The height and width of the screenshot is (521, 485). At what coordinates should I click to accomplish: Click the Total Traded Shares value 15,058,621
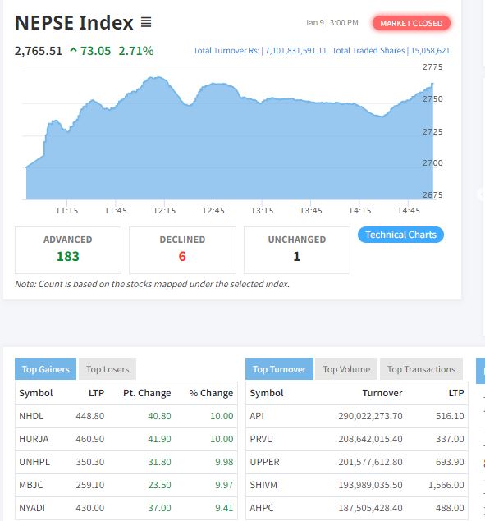[x=430, y=51]
